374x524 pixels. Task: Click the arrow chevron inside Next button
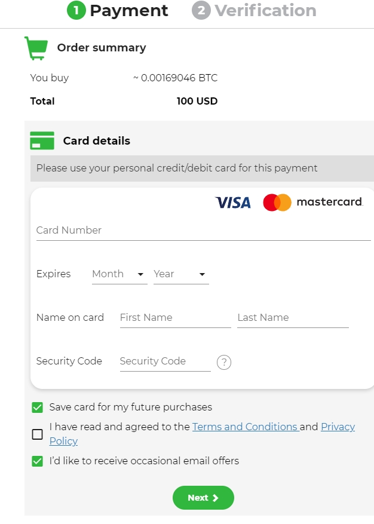[216, 498]
